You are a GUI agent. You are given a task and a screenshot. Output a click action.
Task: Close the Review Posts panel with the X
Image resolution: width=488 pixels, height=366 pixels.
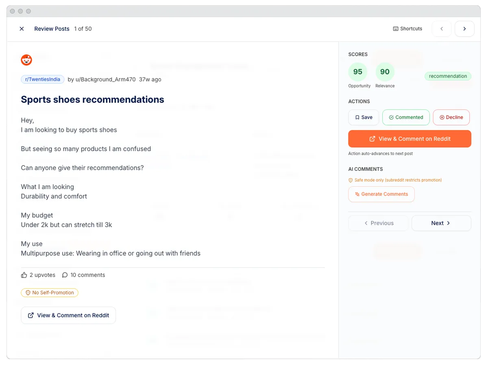[22, 28]
